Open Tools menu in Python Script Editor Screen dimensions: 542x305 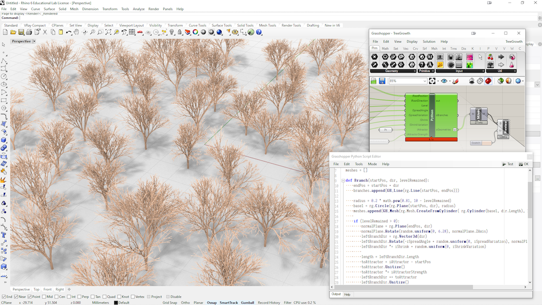pos(359,164)
